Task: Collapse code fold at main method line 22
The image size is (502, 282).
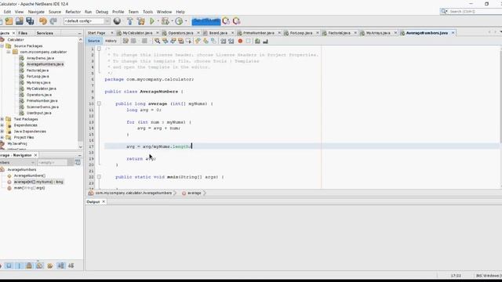Action: (99, 177)
